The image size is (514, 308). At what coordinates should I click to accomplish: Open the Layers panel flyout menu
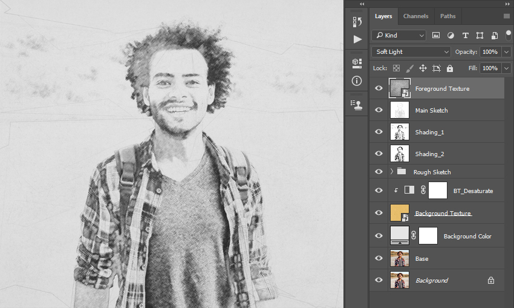click(x=507, y=16)
